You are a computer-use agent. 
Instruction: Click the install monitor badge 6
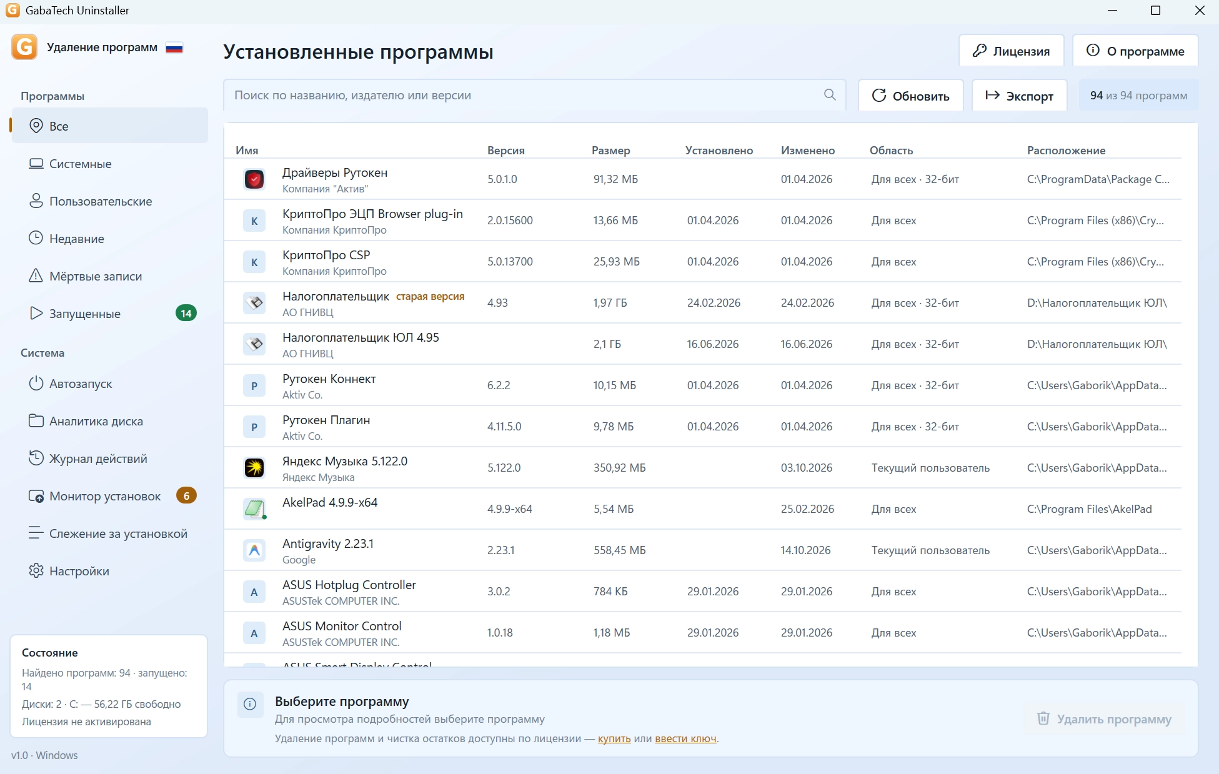pyautogui.click(x=186, y=495)
